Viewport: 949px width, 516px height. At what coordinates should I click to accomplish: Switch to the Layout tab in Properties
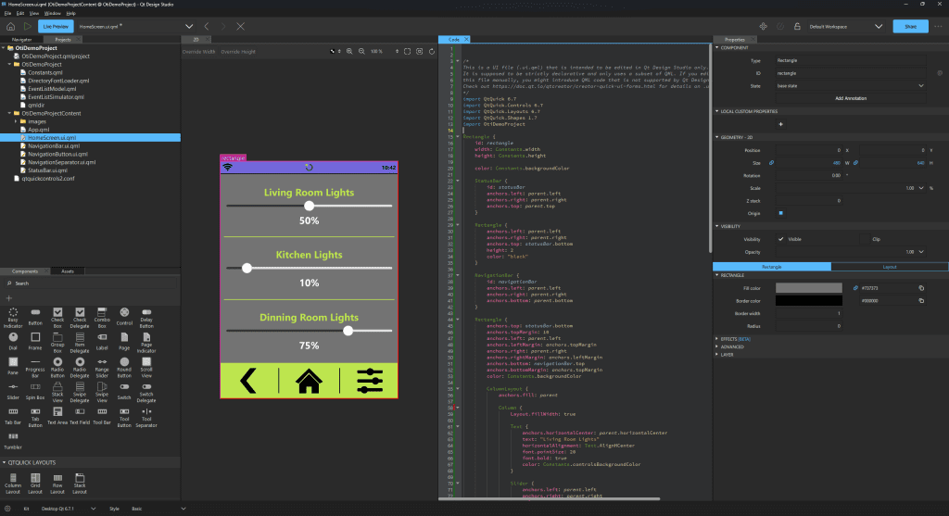890,267
